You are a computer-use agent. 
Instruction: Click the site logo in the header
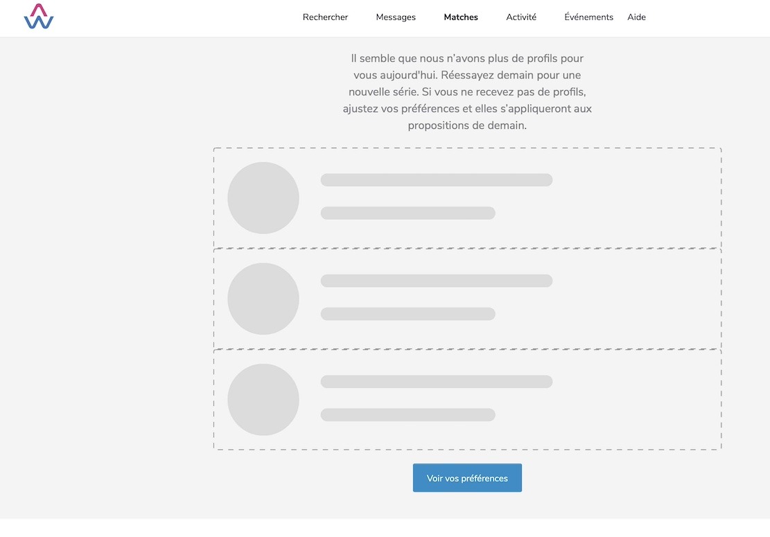coord(39,17)
